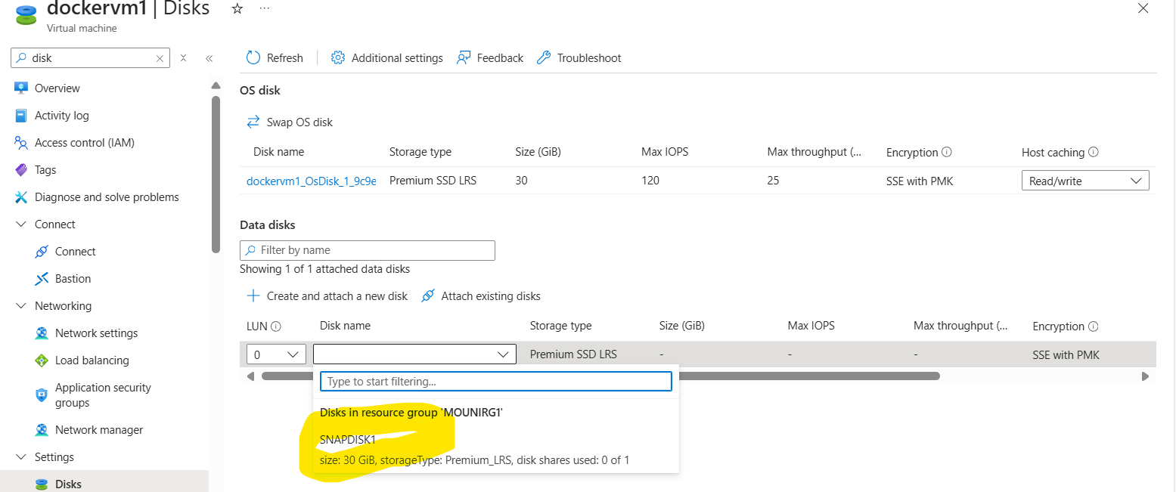Screen dimensions: 1176x492
Task: Click sidebar scroll up arrow
Action: (x=216, y=85)
